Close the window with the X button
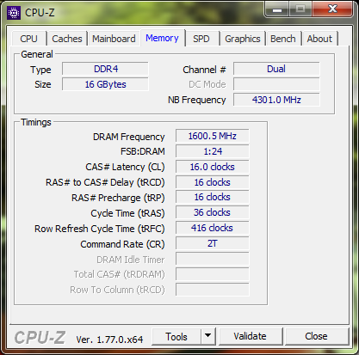The image size is (359, 355). coord(332,9)
